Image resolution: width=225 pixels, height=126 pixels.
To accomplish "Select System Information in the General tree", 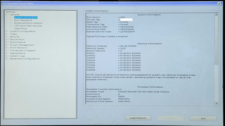I will [26, 18].
